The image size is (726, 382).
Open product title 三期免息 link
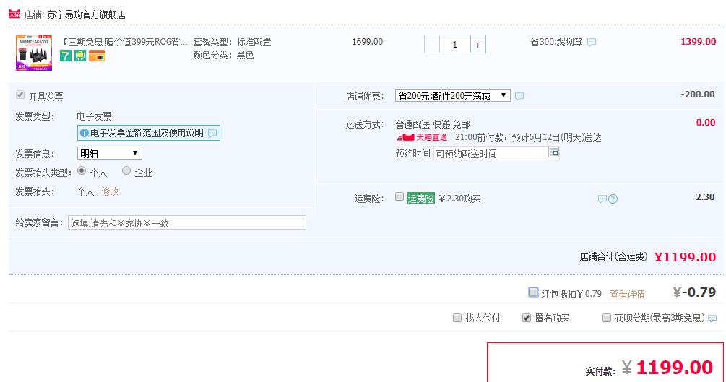coord(125,42)
